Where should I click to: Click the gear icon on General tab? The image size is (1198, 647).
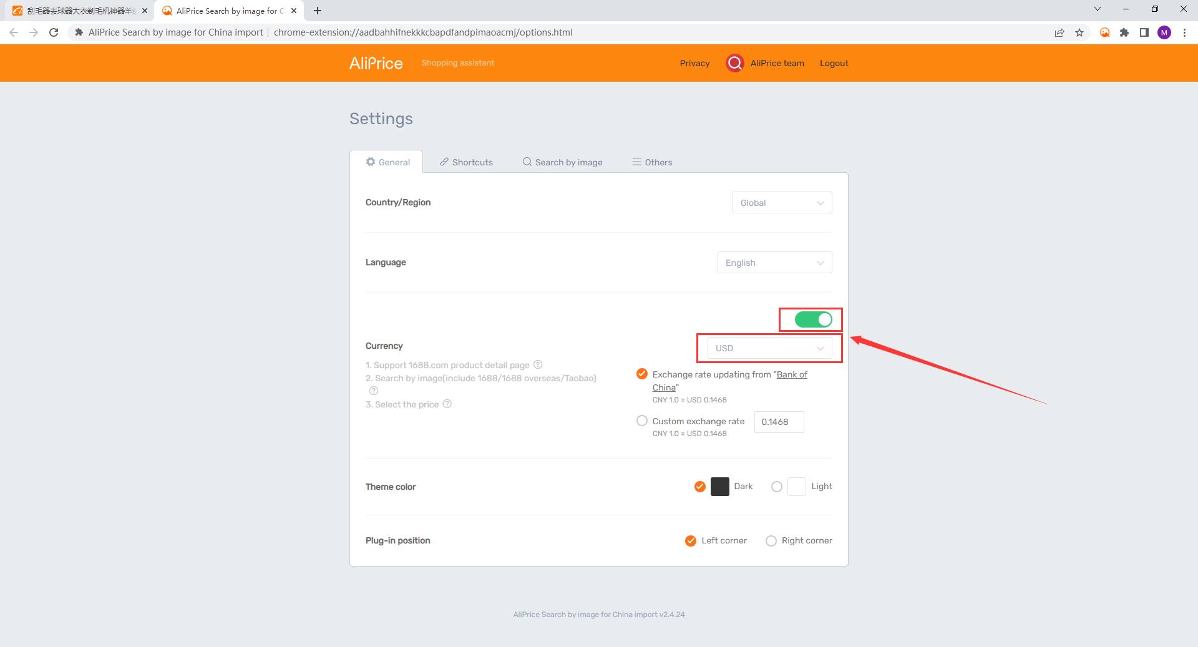pyautogui.click(x=371, y=162)
